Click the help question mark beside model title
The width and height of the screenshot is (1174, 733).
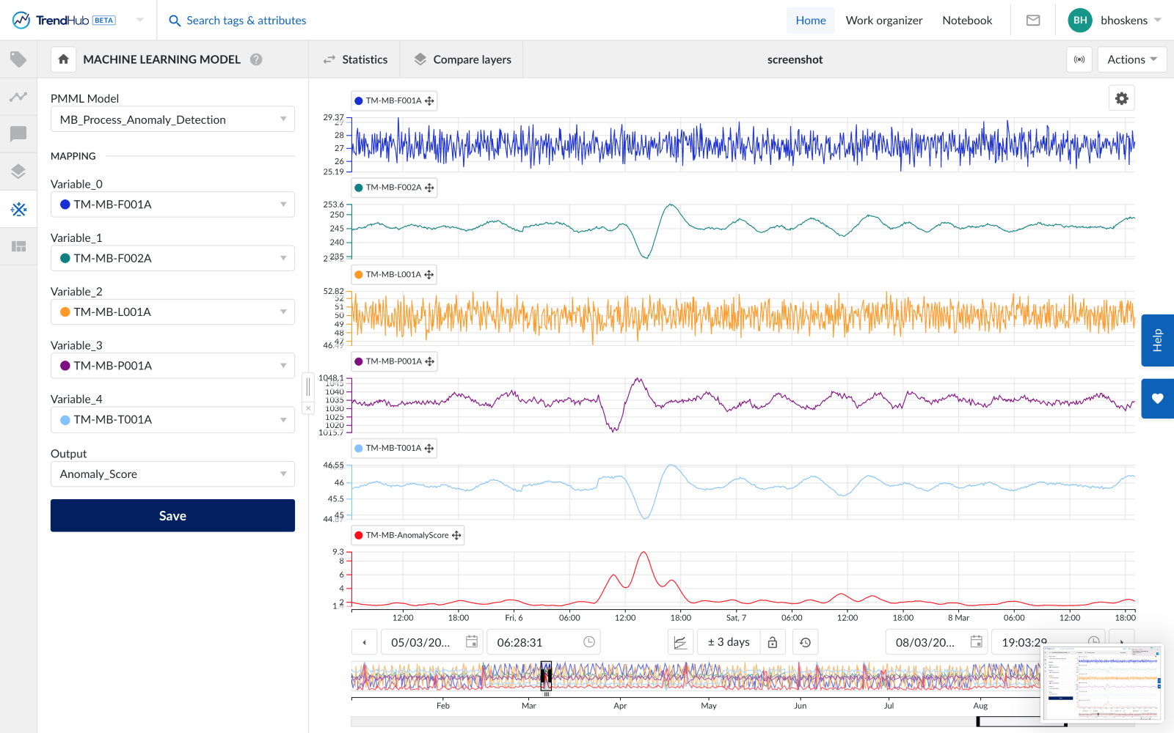click(x=256, y=59)
